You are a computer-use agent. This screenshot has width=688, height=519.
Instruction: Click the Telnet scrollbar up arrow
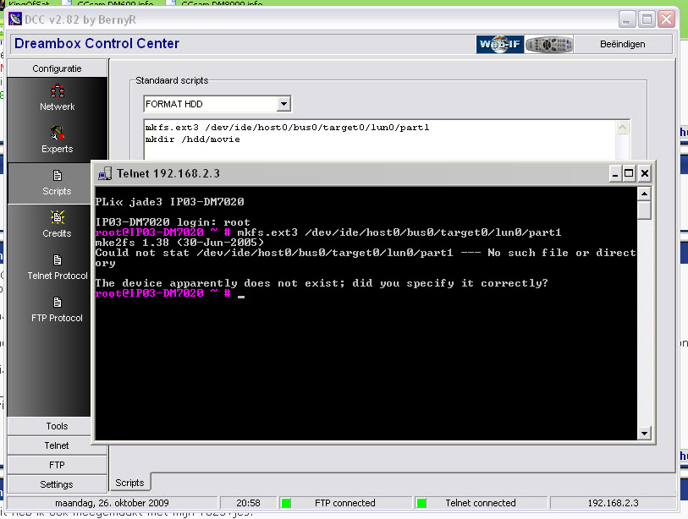tap(644, 194)
